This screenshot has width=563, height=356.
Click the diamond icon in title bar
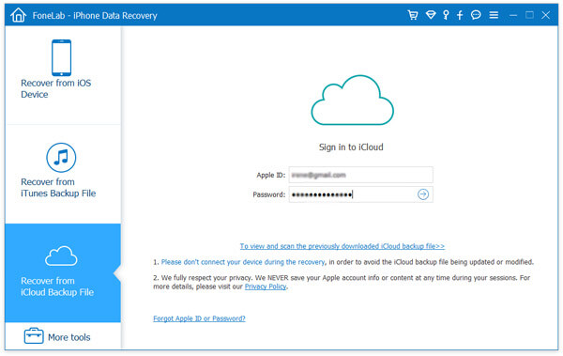click(431, 15)
